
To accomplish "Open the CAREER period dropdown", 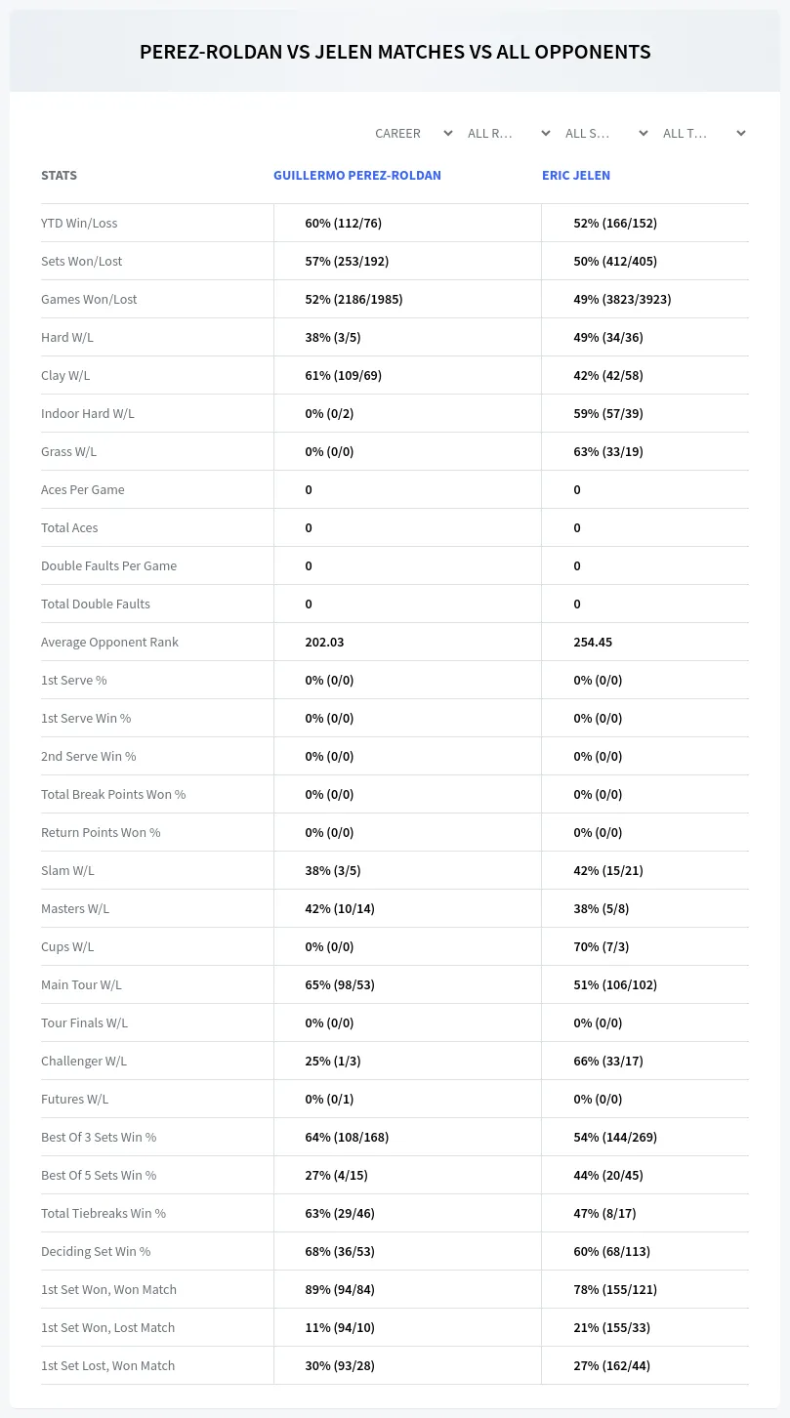I will coord(413,133).
